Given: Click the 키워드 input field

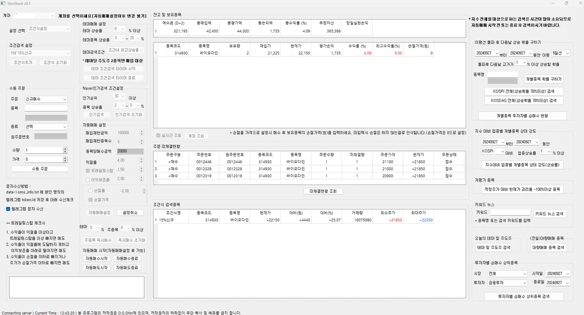Looking at the screenshot, I should [x=510, y=212].
